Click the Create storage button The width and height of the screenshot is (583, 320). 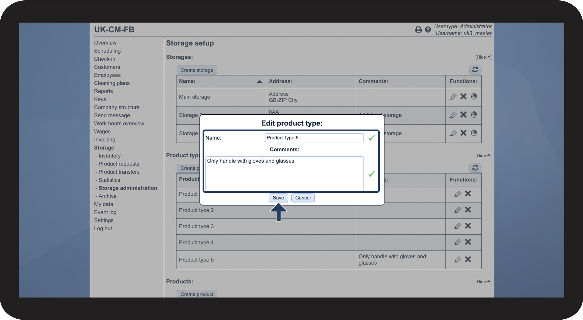click(197, 70)
